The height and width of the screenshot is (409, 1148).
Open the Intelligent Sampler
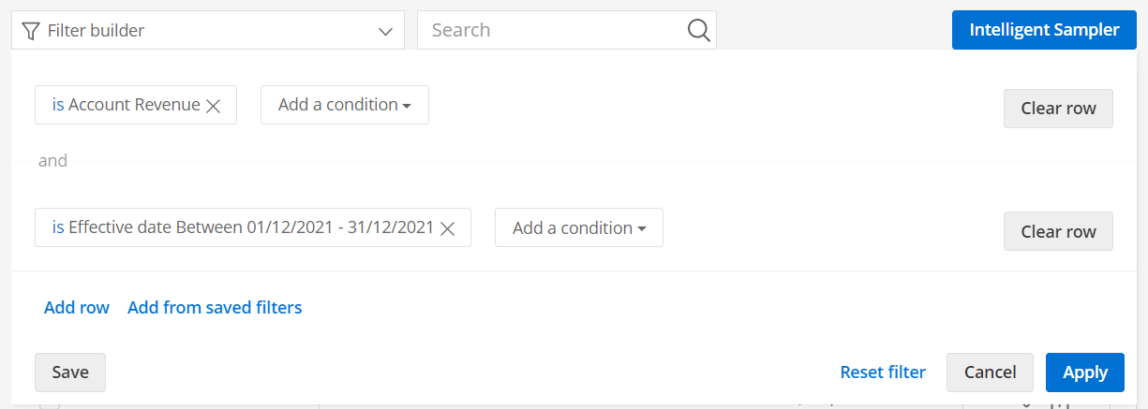coord(1044,30)
